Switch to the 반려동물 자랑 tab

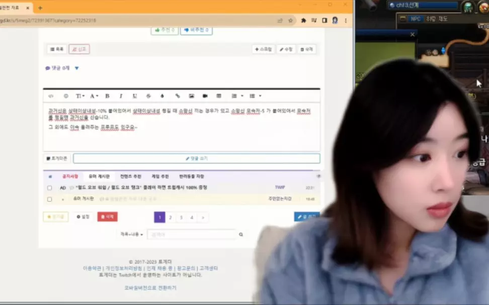pos(192,176)
